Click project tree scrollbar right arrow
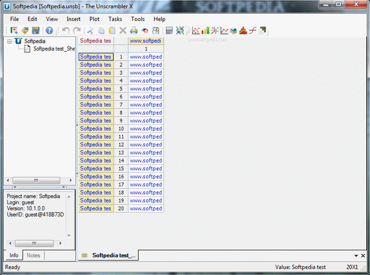370x275 pixels. pos(70,181)
